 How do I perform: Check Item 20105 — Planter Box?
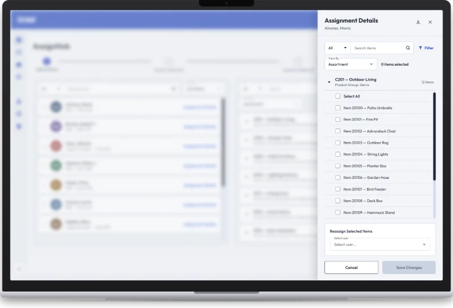click(337, 166)
